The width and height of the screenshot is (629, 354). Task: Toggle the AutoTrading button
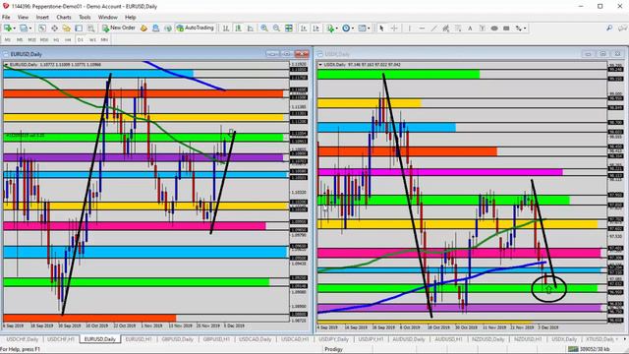click(x=196, y=29)
